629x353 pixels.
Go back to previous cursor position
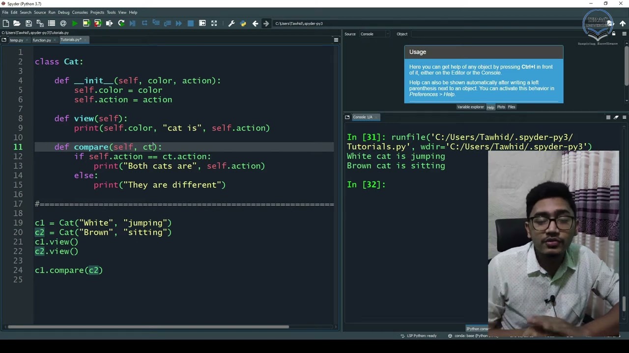[x=255, y=23]
